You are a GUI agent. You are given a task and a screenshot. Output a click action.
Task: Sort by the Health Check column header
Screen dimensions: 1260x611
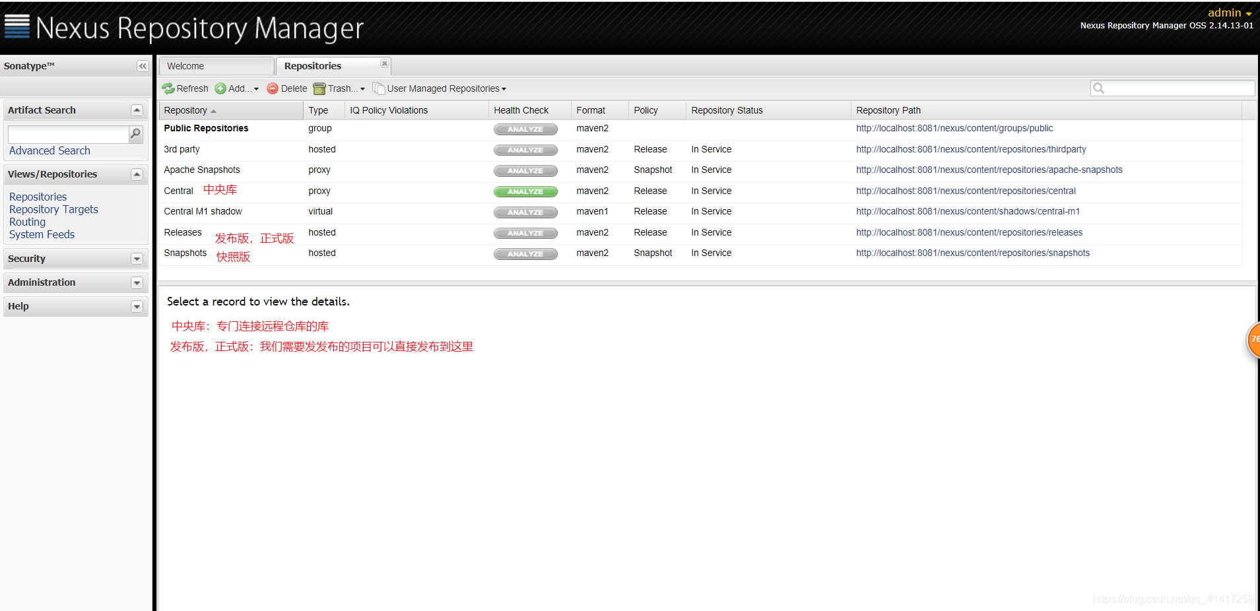pos(530,110)
